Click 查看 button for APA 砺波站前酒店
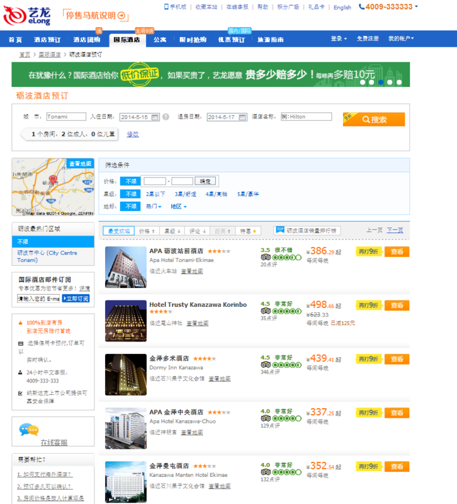Screen dimensions: 457x504 397,251
